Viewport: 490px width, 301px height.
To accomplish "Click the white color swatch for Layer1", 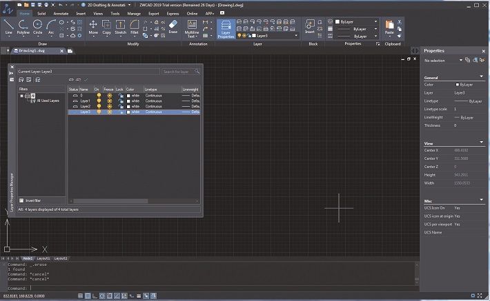I will (x=128, y=101).
